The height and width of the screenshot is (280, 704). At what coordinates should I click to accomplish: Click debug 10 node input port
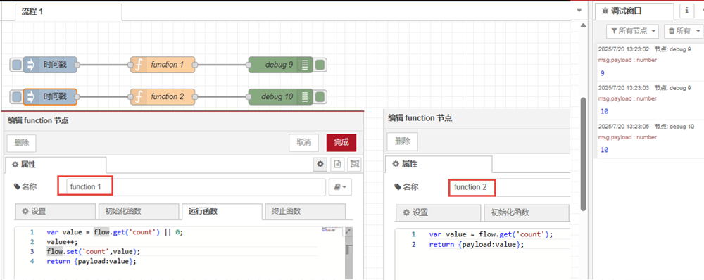point(249,96)
